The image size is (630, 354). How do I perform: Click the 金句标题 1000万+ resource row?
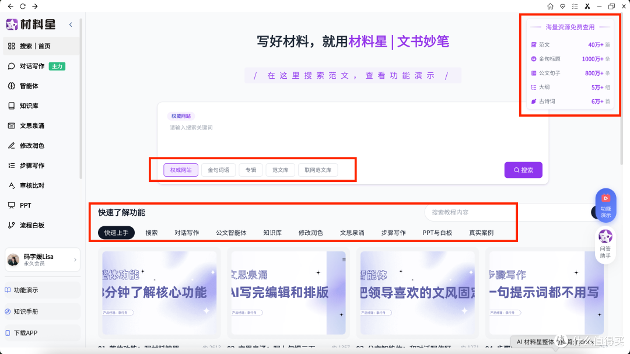pos(570,59)
